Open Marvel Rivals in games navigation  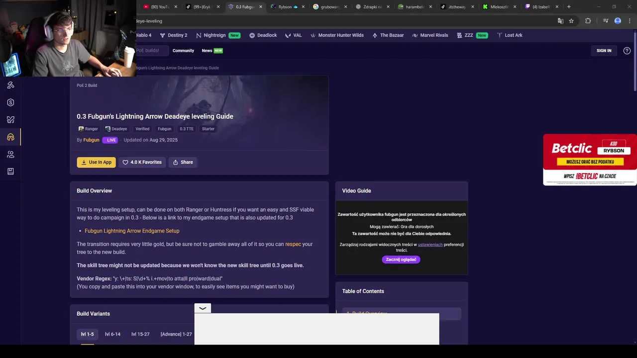430,35
